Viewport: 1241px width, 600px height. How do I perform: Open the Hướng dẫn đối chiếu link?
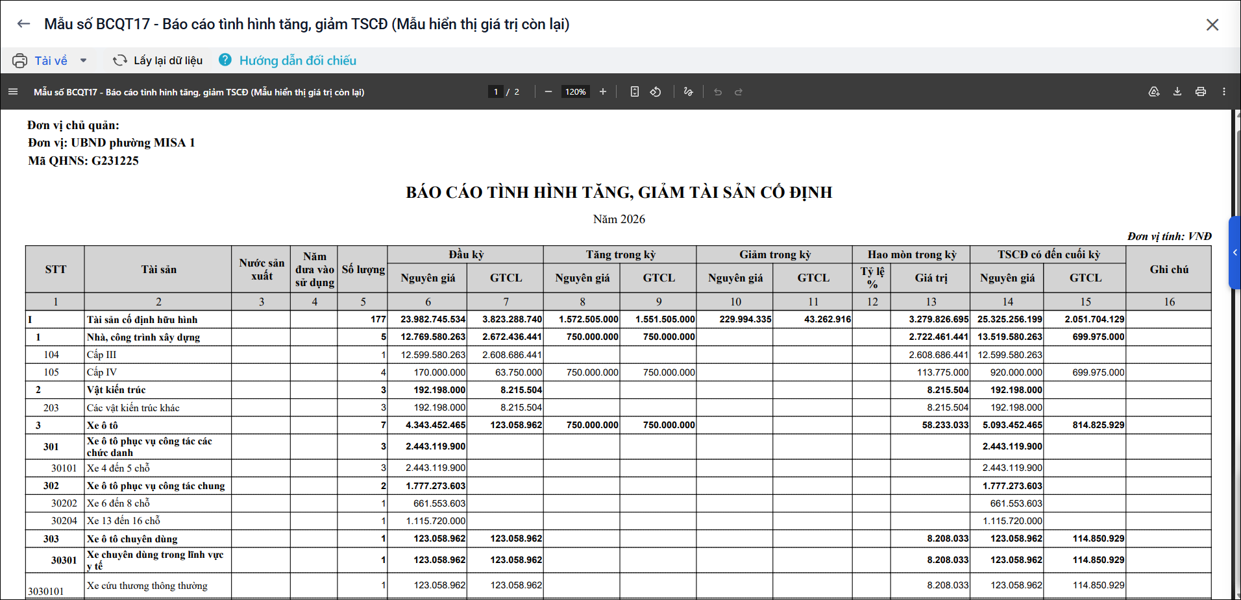pos(298,60)
